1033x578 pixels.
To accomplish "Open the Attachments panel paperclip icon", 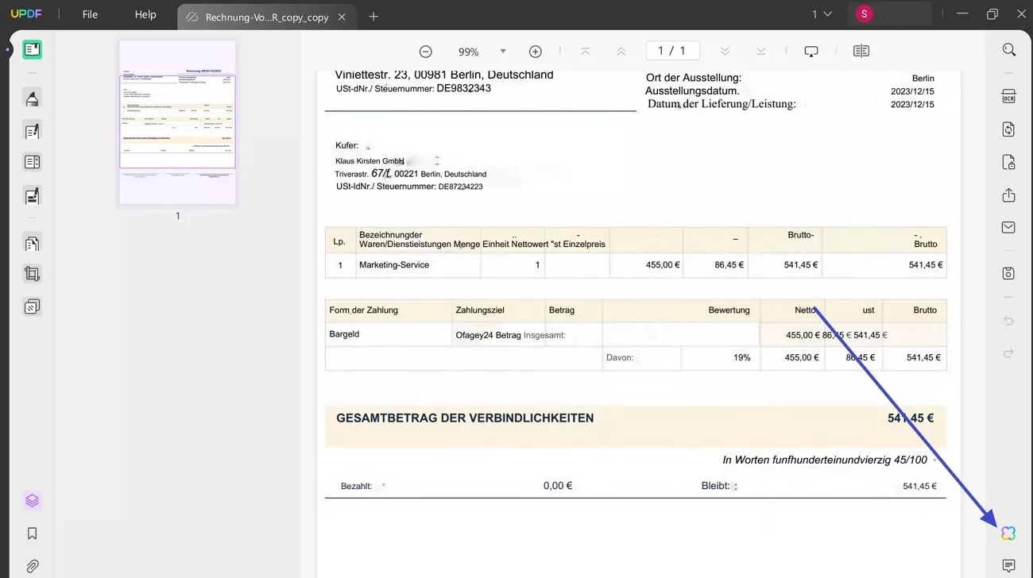I will click(32, 565).
